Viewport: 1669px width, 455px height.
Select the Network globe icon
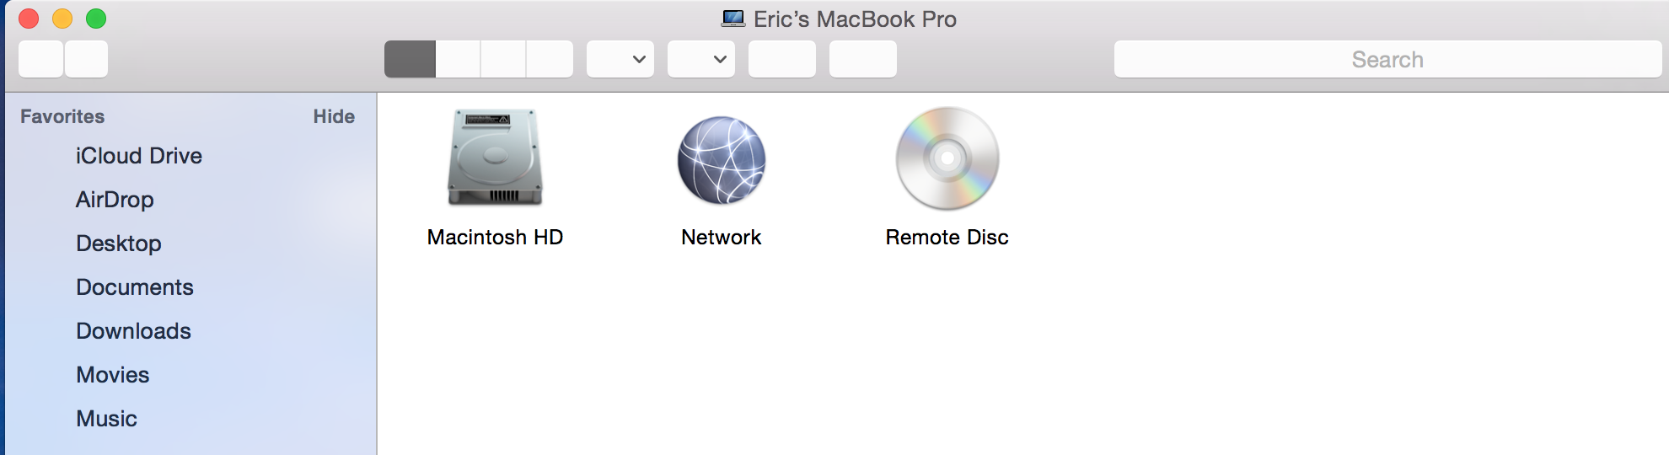coord(722,160)
